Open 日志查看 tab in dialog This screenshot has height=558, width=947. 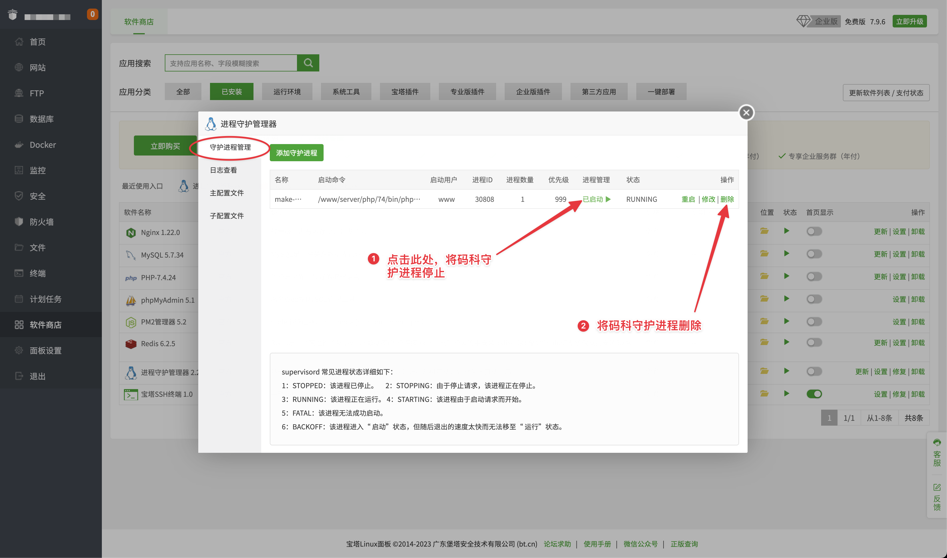tap(223, 170)
